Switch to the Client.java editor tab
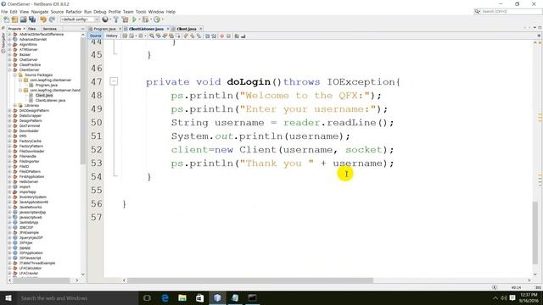543x305 pixels. tap(187, 29)
